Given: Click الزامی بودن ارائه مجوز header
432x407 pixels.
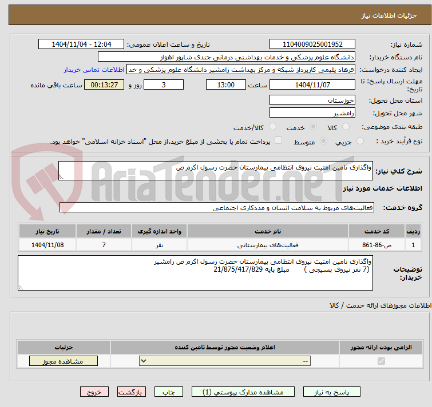Looking at the screenshot, I should (x=381, y=347).
